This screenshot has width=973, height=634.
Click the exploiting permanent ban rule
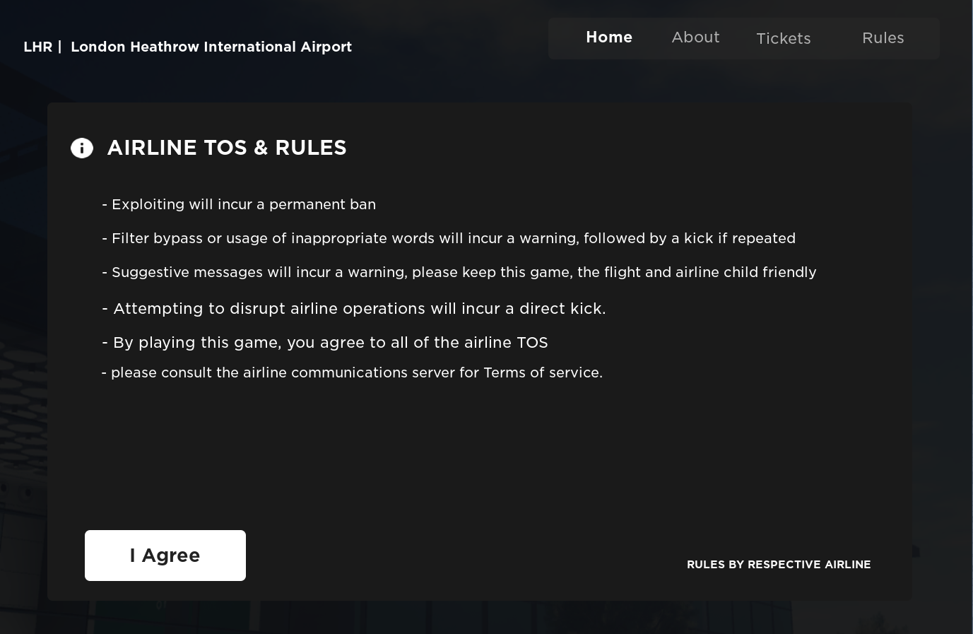coord(239,204)
